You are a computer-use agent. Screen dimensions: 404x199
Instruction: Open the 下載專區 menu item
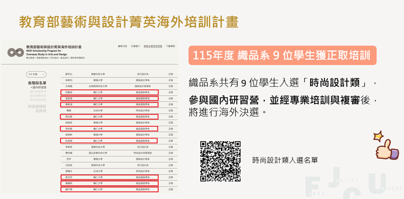(x=170, y=46)
